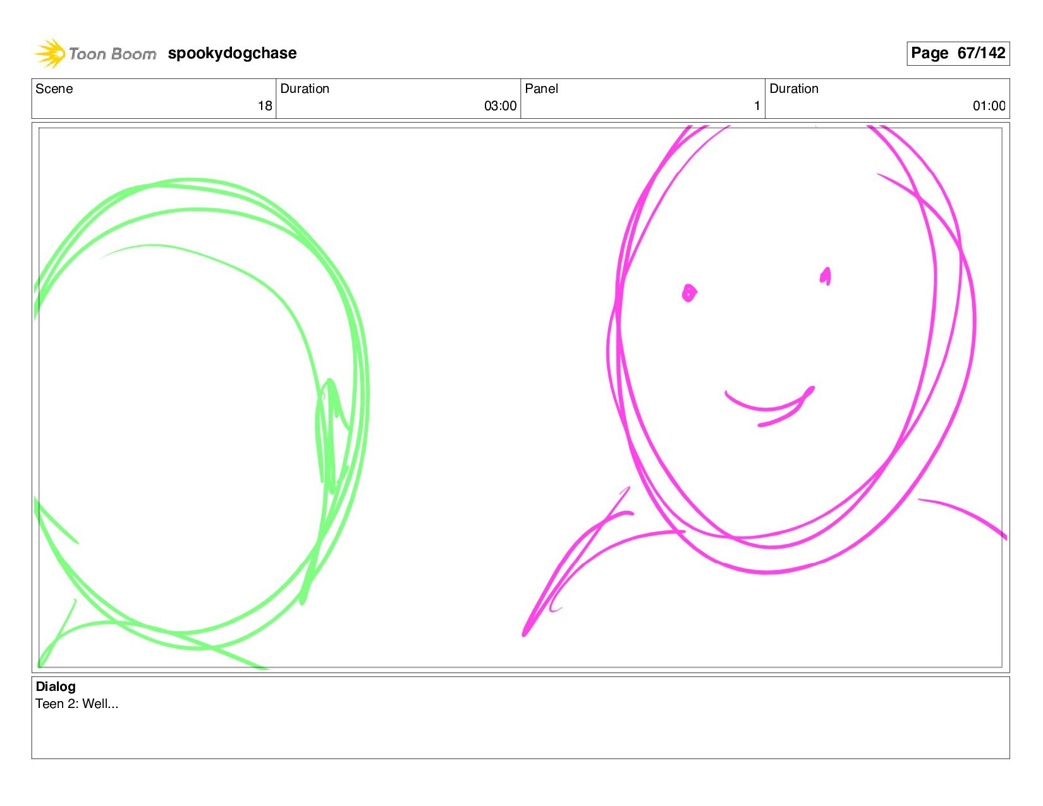1043x806 pixels.
Task: Click the scene duration value 03:00
Action: [500, 106]
